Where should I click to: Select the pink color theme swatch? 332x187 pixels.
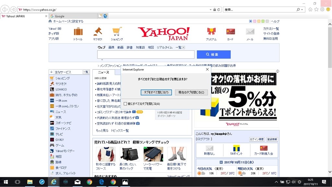click(x=255, y=21)
